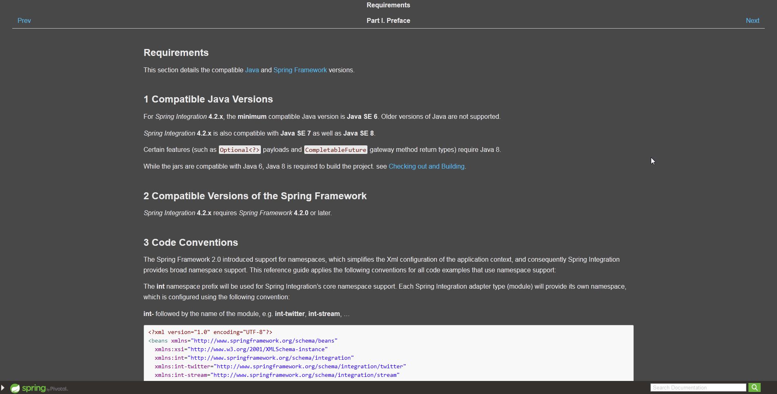Click the Part I. Preface header title
The width and height of the screenshot is (777, 394).
click(388, 20)
